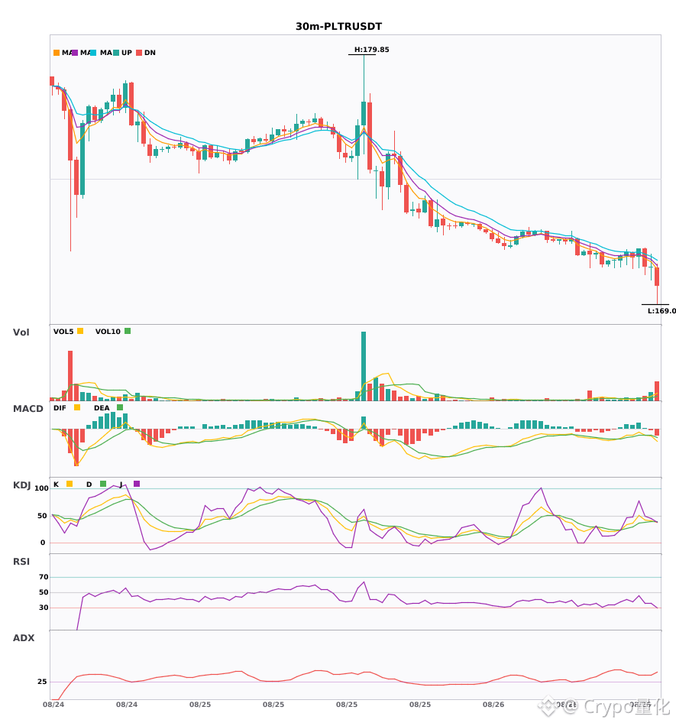Screen dimensions: 676x726
Task: Click the ADX panel label
Action: [24, 638]
